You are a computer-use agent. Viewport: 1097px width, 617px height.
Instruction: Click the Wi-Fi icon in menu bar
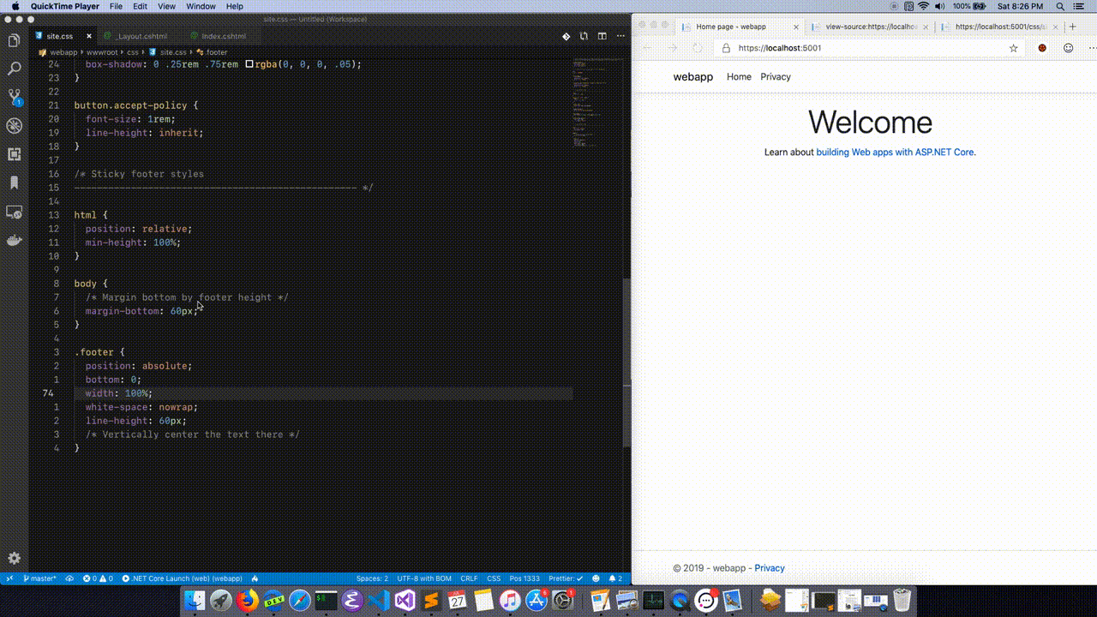pos(923,6)
